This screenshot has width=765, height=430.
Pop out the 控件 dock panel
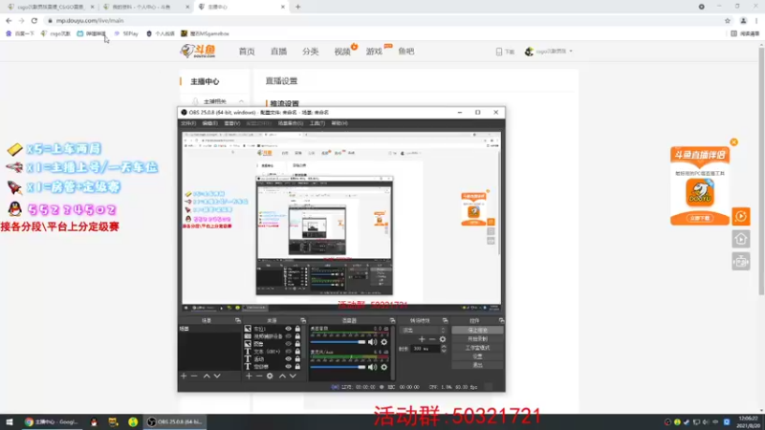click(501, 320)
